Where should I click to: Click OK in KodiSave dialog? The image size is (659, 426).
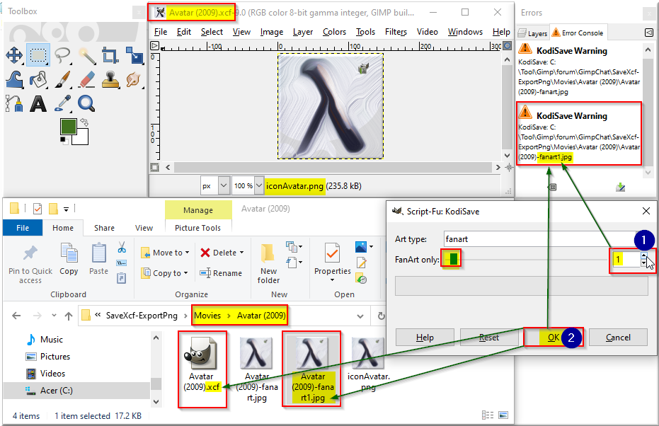553,338
